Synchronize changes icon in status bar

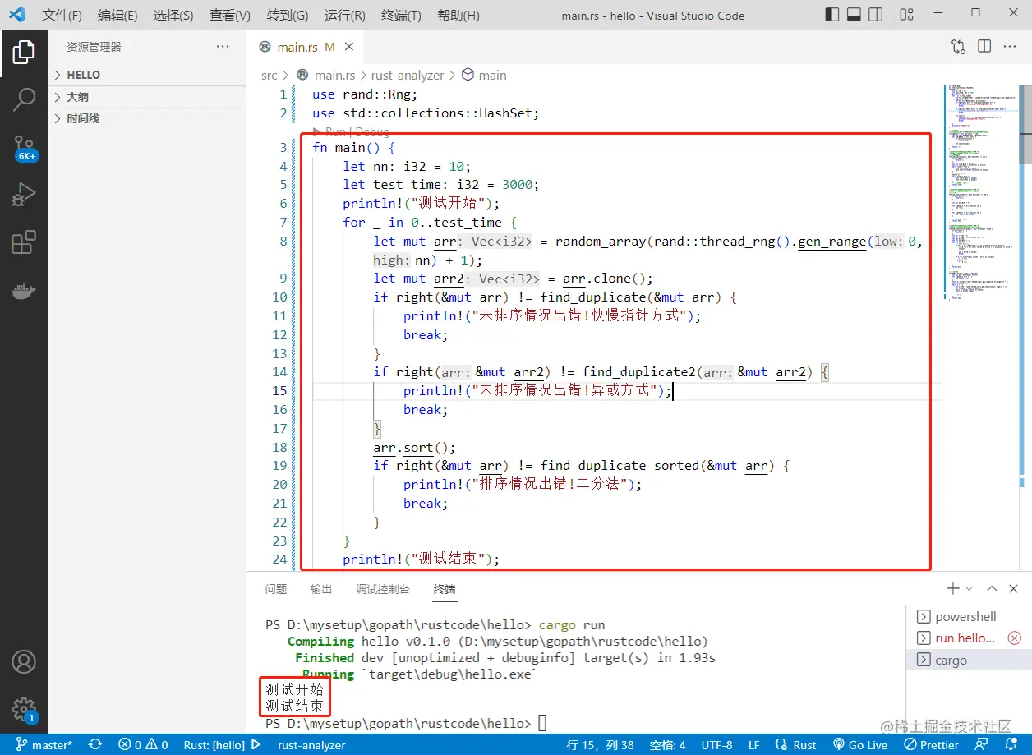coord(95,745)
